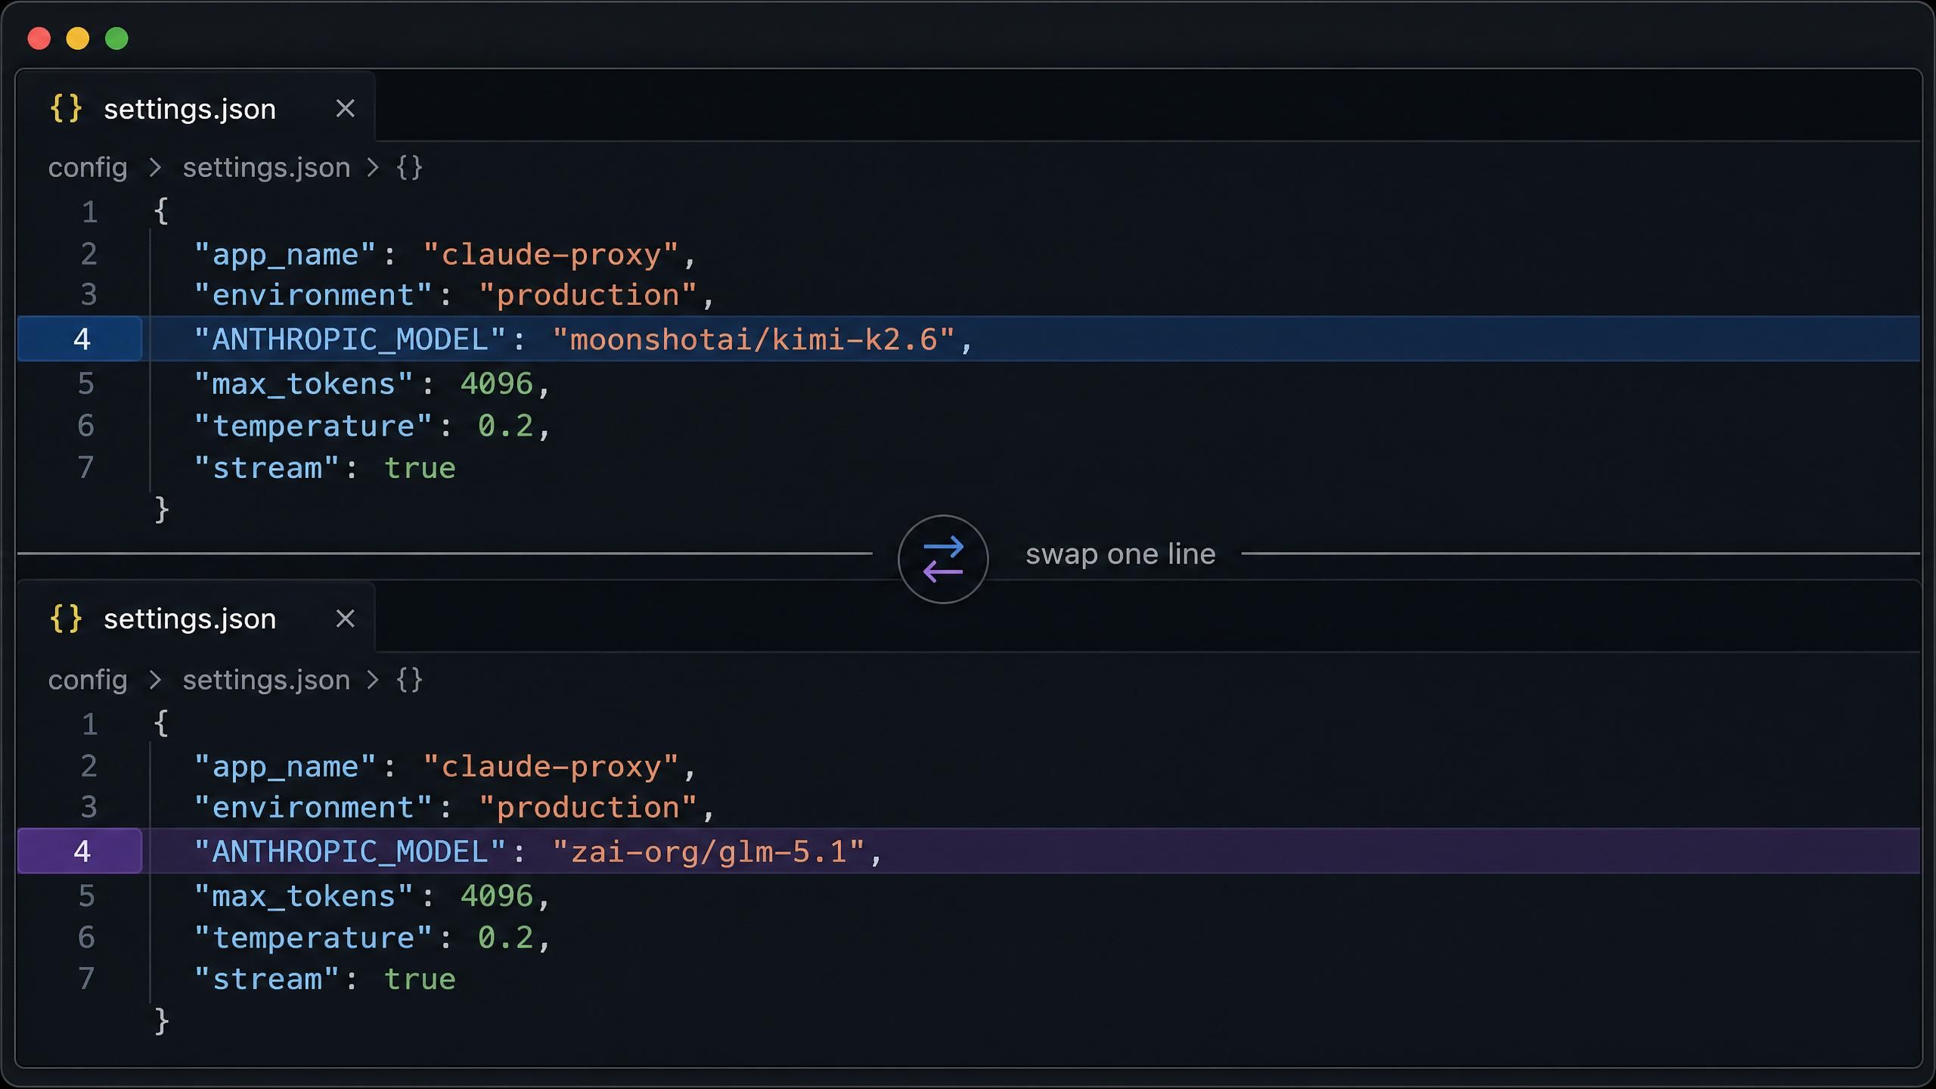Click "max_tokens" key in top editor
Viewport: 1936px width, 1089px height.
point(303,384)
